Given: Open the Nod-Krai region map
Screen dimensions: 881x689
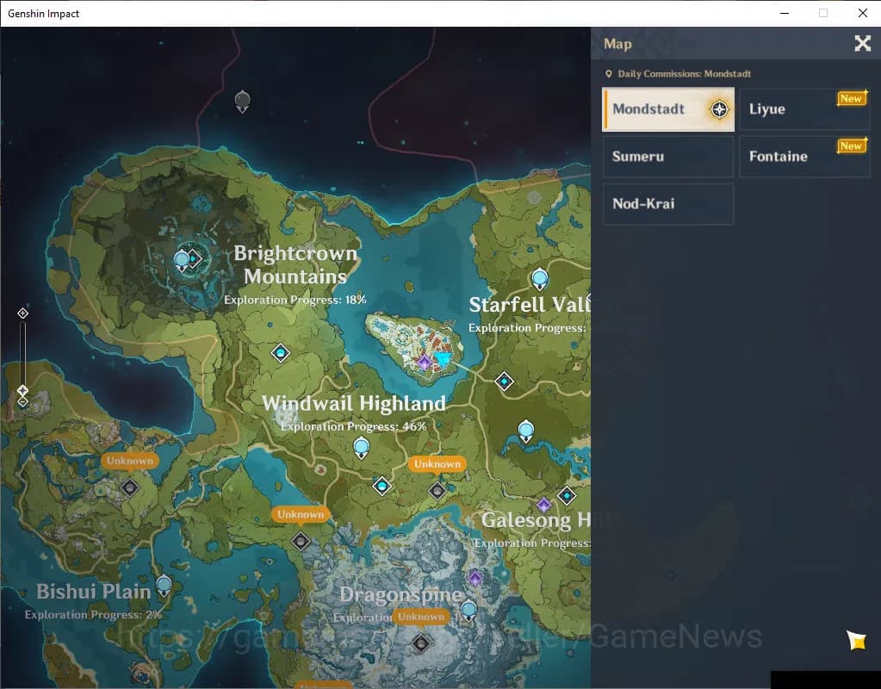Looking at the screenshot, I should 668,203.
